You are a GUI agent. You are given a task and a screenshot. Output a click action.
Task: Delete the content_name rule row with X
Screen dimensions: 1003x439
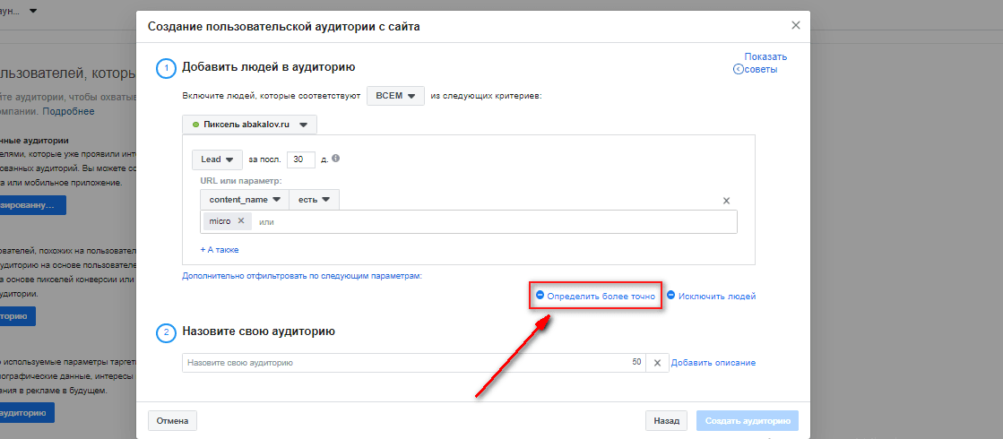726,201
